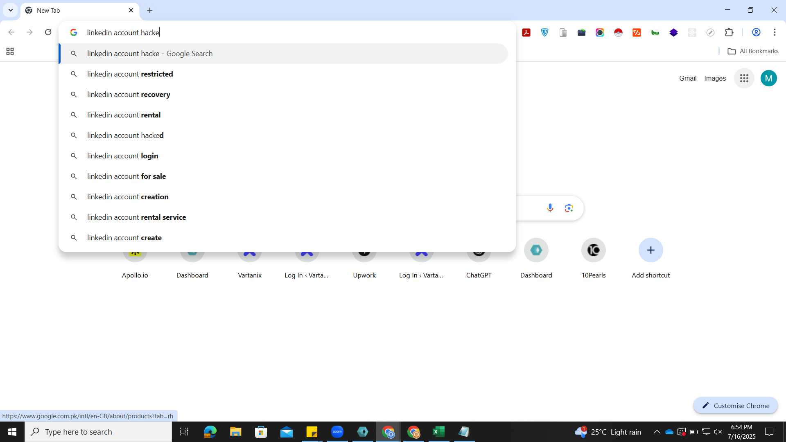Open the Adobe Acrobat extension icon
The image size is (786, 442).
pyautogui.click(x=526, y=32)
